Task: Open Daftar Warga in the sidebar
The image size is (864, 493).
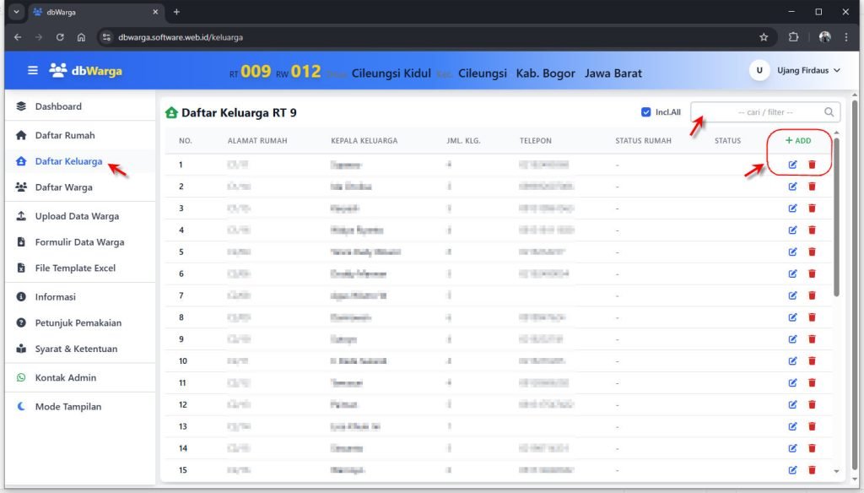Action: pos(63,187)
